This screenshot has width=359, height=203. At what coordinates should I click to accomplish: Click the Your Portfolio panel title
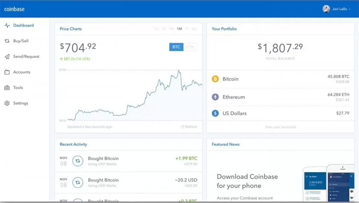224,29
